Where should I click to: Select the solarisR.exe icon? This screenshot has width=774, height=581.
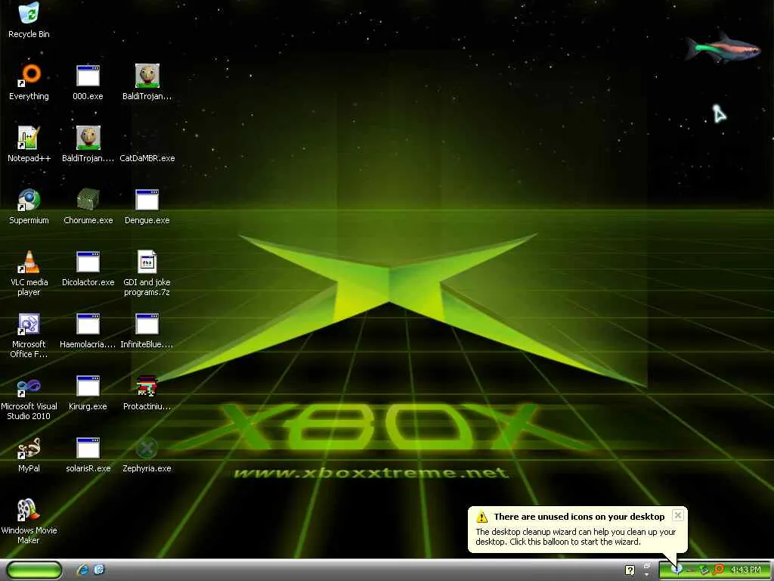click(x=88, y=448)
